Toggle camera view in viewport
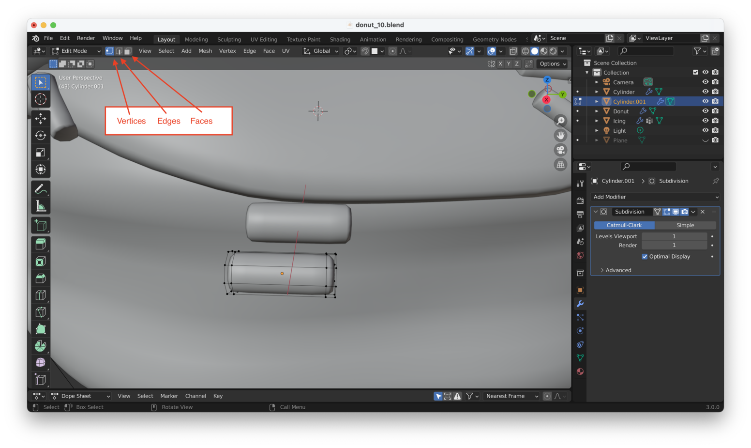The width and height of the screenshot is (751, 448). click(x=560, y=150)
